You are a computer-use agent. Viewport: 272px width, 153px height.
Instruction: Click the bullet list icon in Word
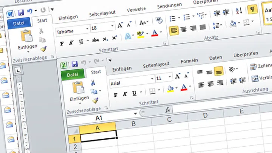(173, 18)
